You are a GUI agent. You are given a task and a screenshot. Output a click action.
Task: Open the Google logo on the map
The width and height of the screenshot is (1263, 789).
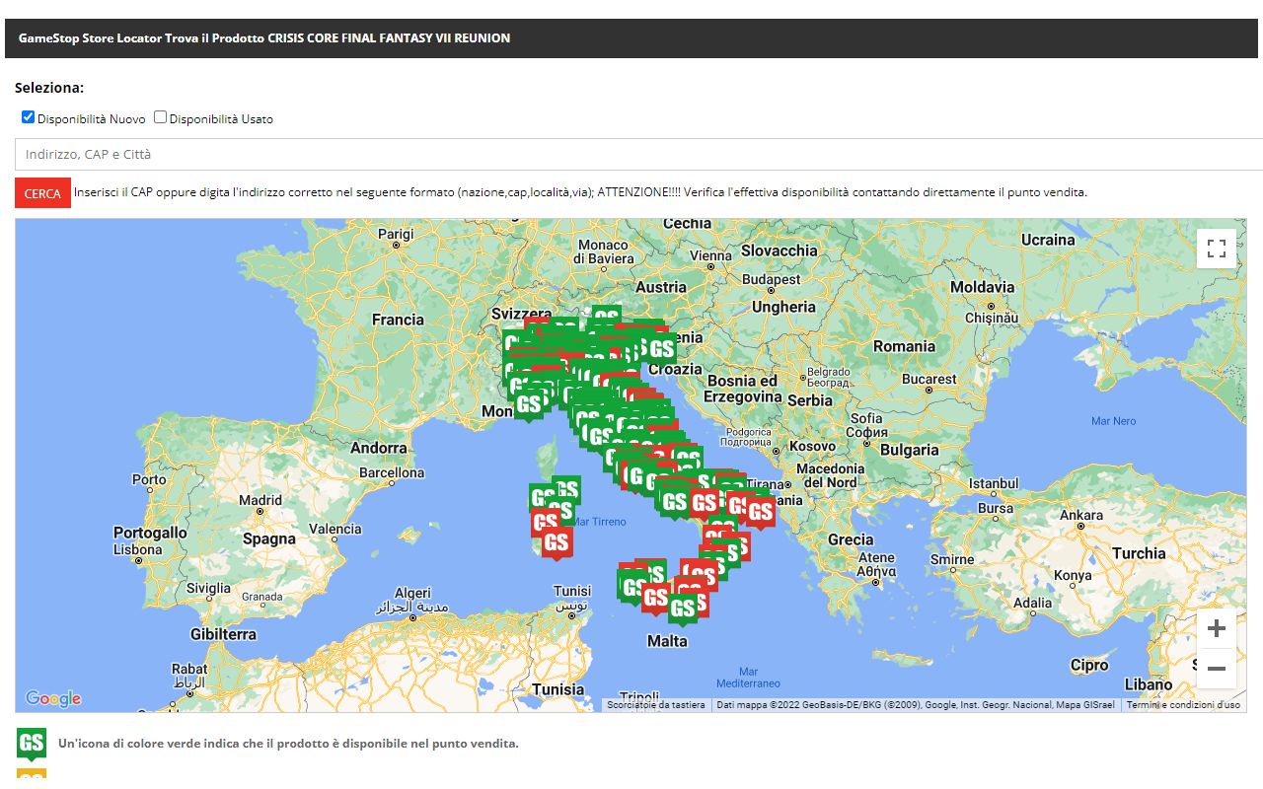click(x=52, y=699)
